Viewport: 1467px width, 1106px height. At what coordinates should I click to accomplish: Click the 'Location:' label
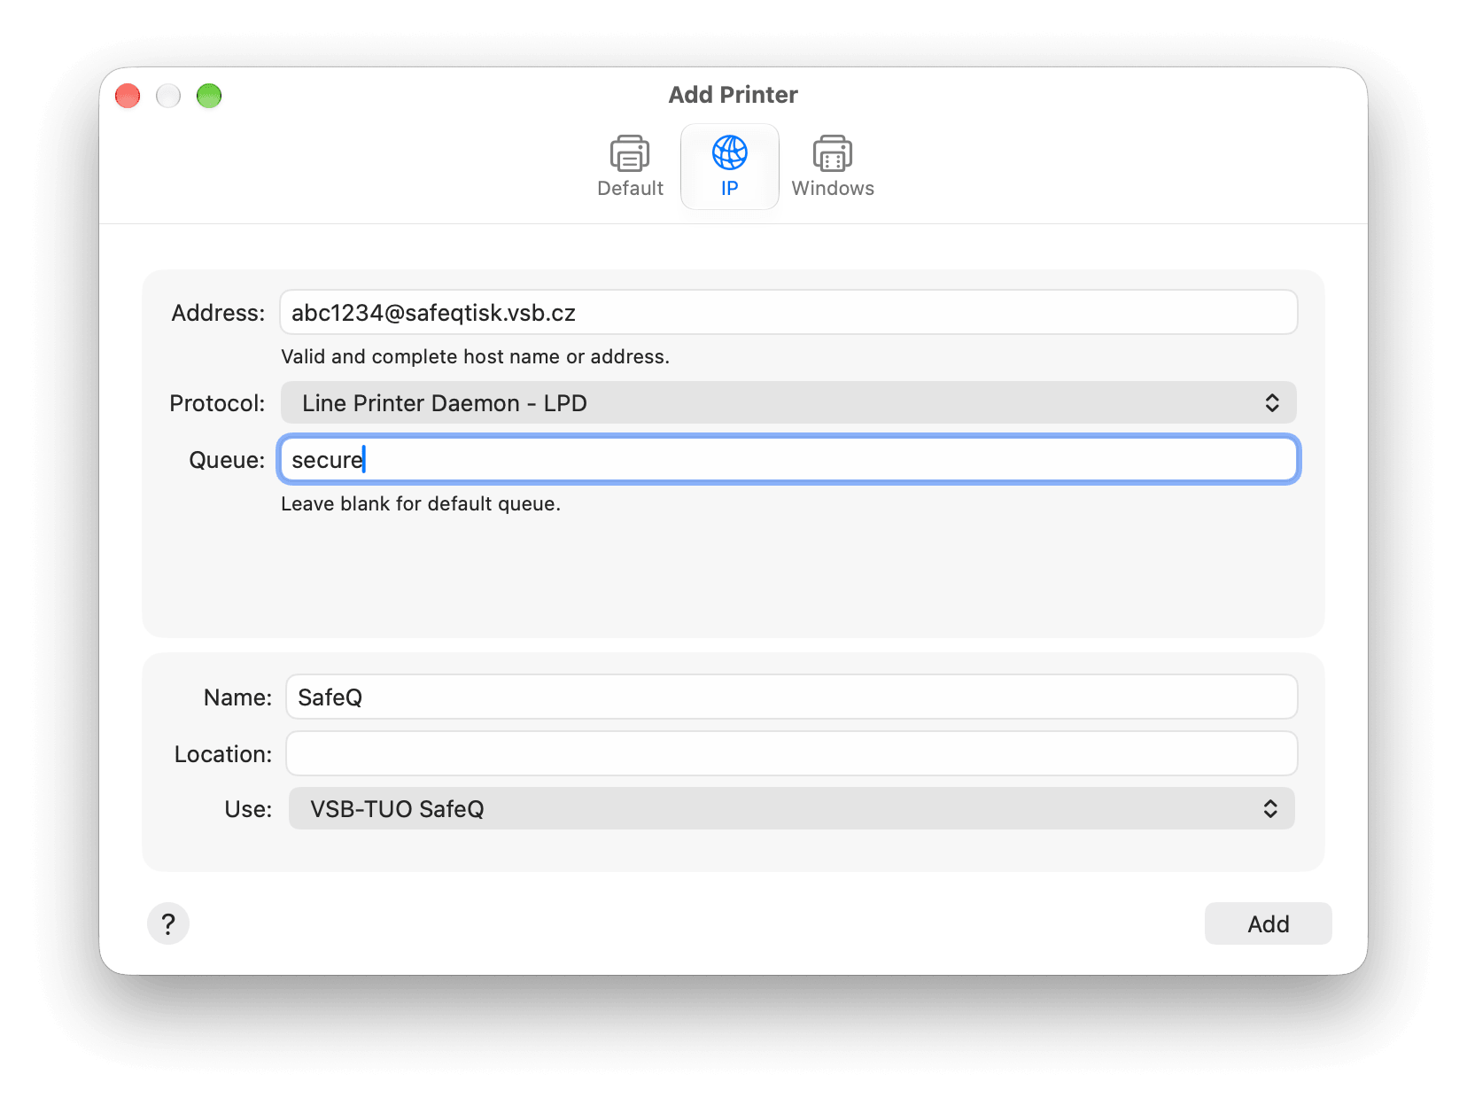(x=223, y=754)
